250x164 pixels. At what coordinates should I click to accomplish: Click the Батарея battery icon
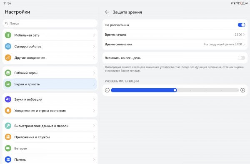(8, 148)
